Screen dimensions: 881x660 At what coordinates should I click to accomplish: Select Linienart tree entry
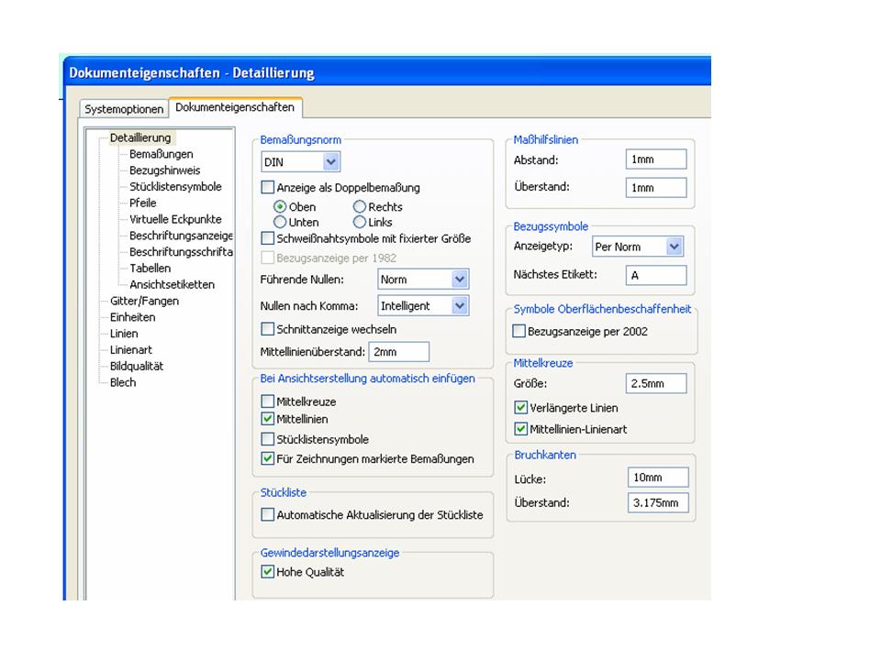[x=131, y=349]
